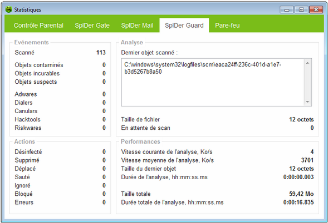Viewport: 328px width, 223px height.
Task: Click the Scanné count value 113
Action: [x=101, y=53]
